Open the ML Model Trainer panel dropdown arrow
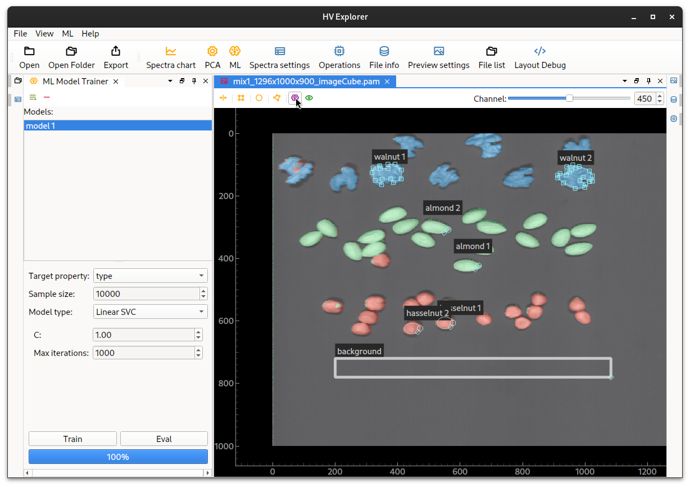The image size is (690, 487). point(170,81)
